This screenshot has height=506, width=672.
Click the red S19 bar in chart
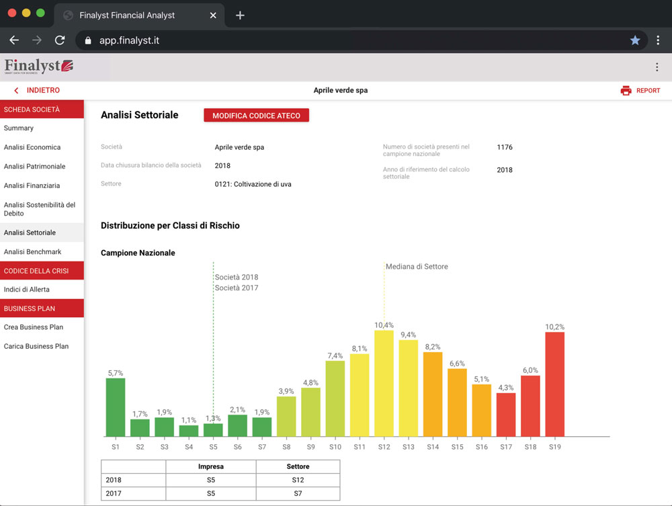click(x=554, y=384)
